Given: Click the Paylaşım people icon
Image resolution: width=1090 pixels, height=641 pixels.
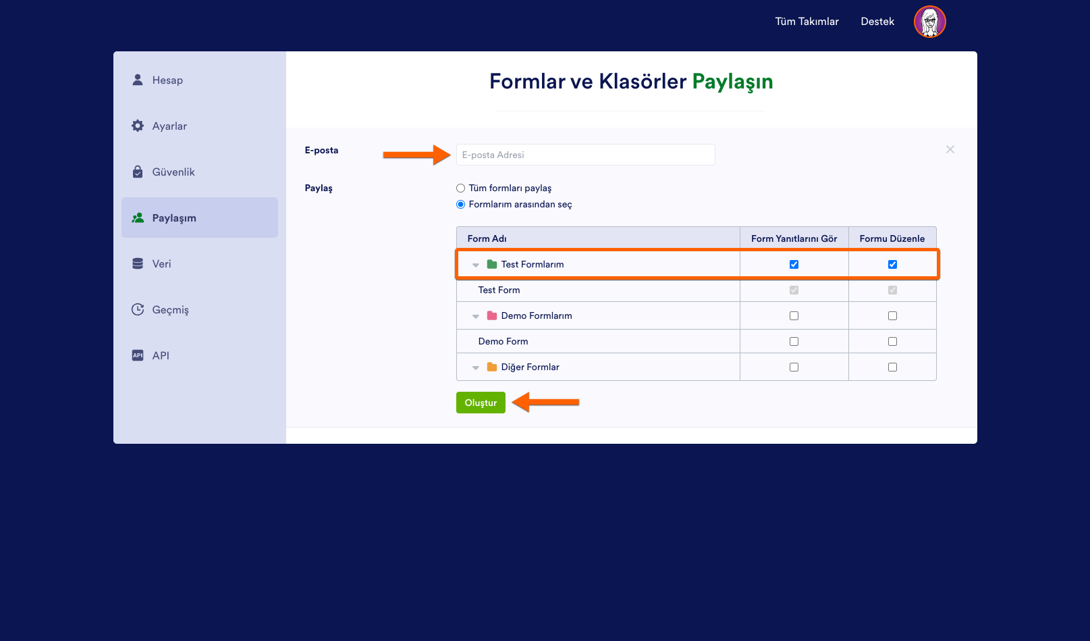Looking at the screenshot, I should coord(138,217).
